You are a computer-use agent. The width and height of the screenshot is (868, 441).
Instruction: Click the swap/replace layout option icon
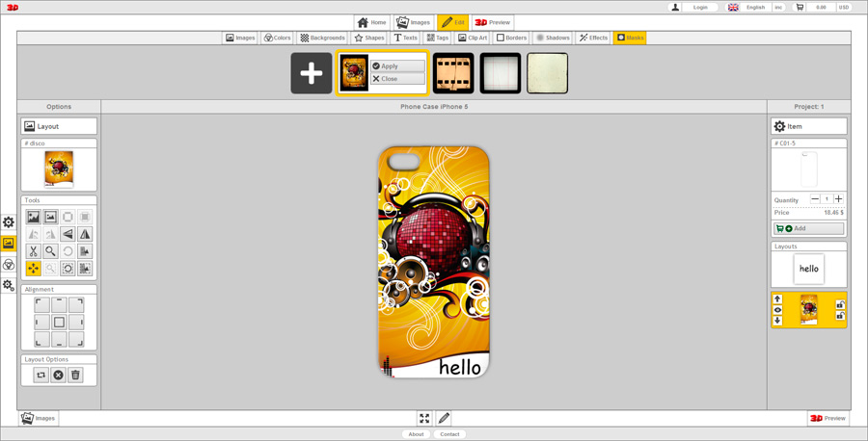tap(41, 376)
